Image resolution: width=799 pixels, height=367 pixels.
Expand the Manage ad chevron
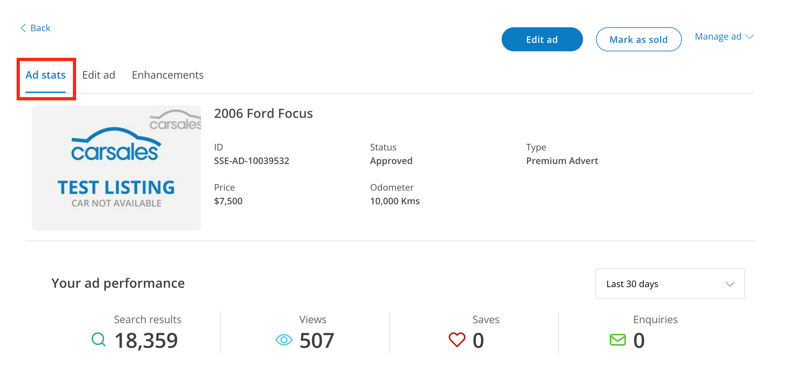tap(750, 37)
